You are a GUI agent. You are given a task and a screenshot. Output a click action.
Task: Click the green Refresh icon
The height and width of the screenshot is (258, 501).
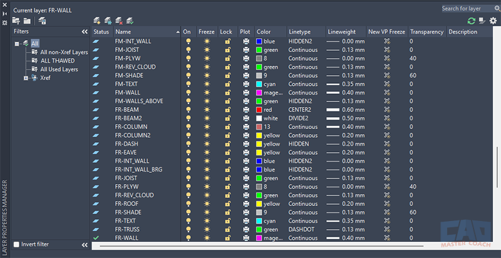click(x=471, y=21)
